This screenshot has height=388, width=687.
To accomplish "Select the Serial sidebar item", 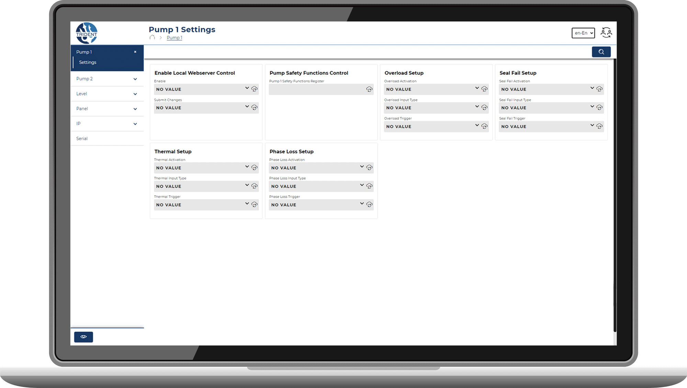I will [x=82, y=138].
